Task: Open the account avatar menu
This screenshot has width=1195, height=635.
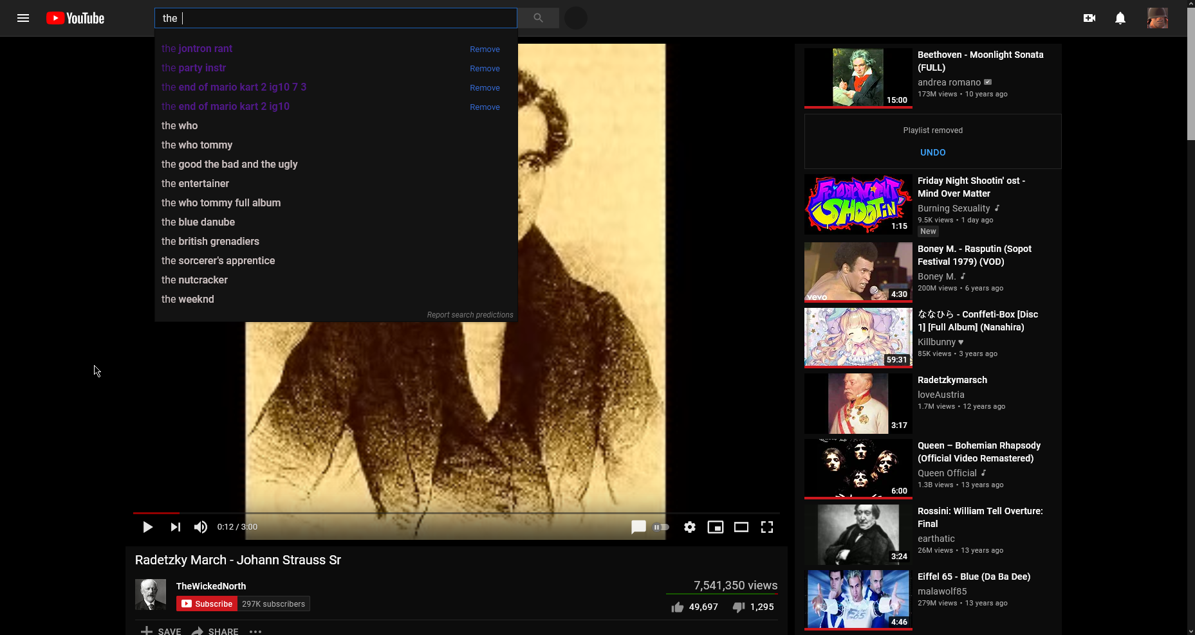Action: 1157,18
